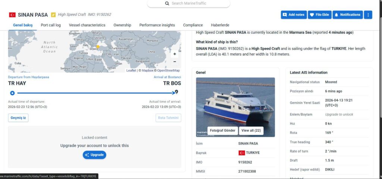Click the Turkish flag icon beside SINAN PASA
The height and width of the screenshot is (179, 382).
(x=12, y=15)
